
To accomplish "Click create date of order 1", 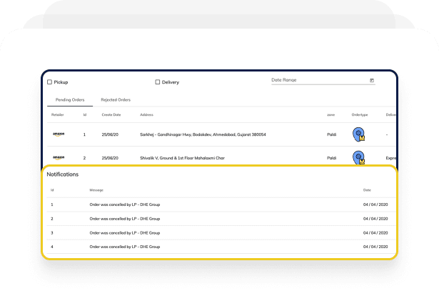I will (110, 134).
